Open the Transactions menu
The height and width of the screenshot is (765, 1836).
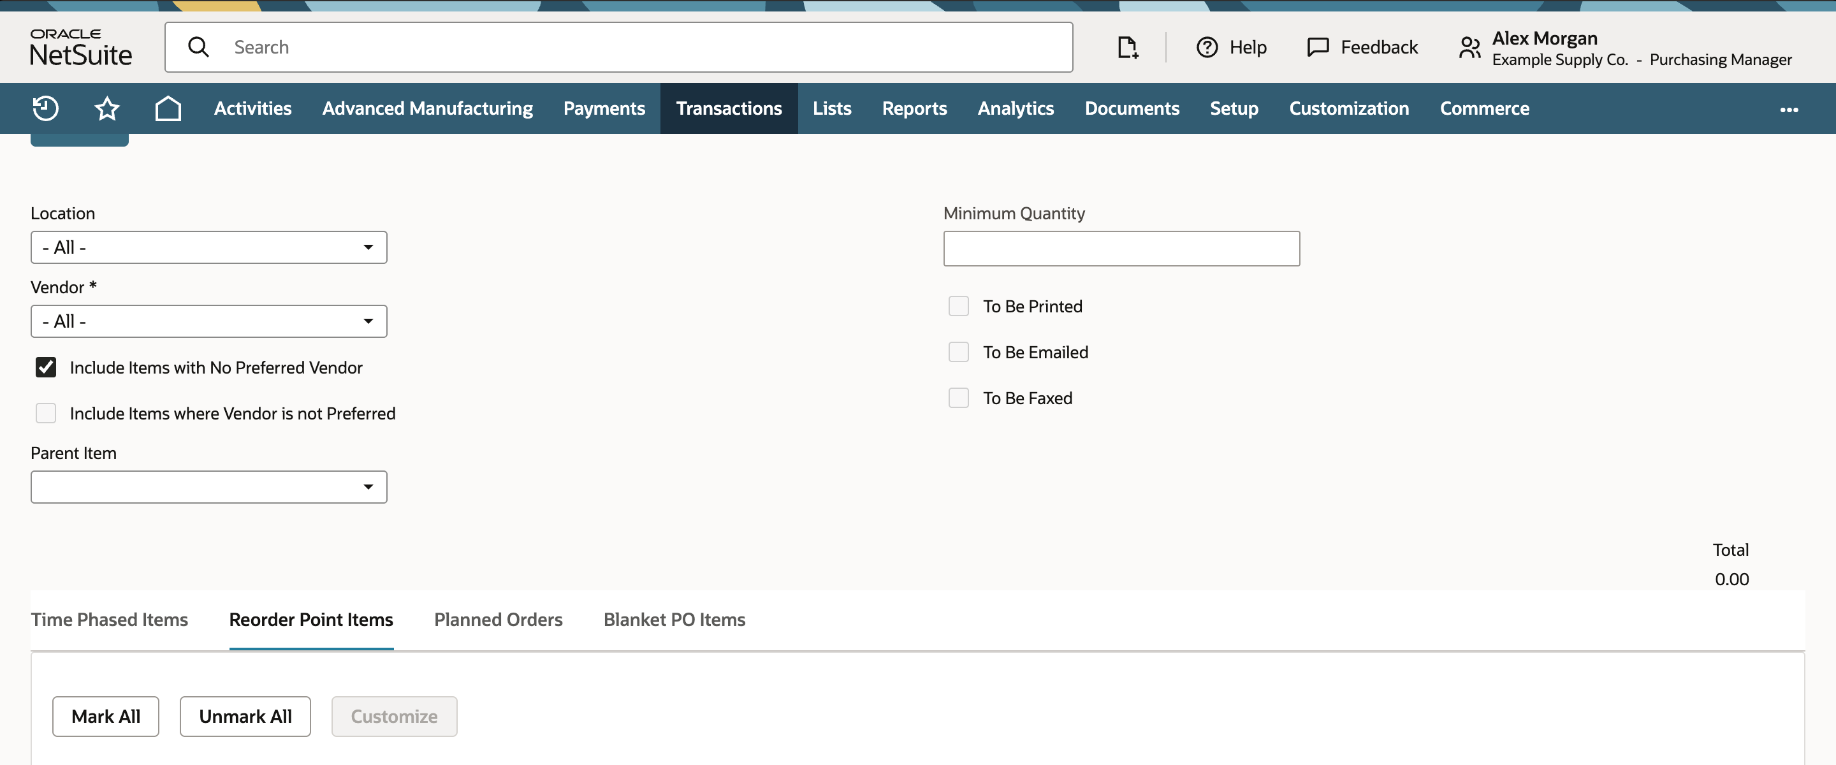(x=729, y=108)
